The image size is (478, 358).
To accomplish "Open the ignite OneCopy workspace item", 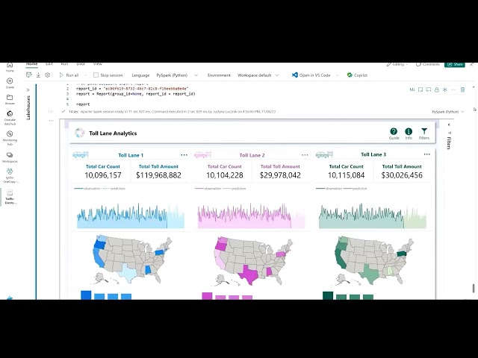I will [x=10, y=176].
